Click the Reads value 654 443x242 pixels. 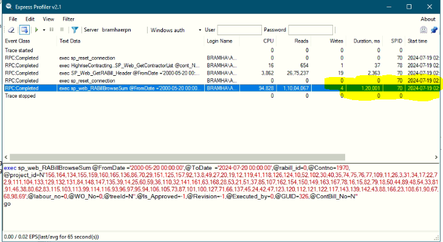coord(304,66)
